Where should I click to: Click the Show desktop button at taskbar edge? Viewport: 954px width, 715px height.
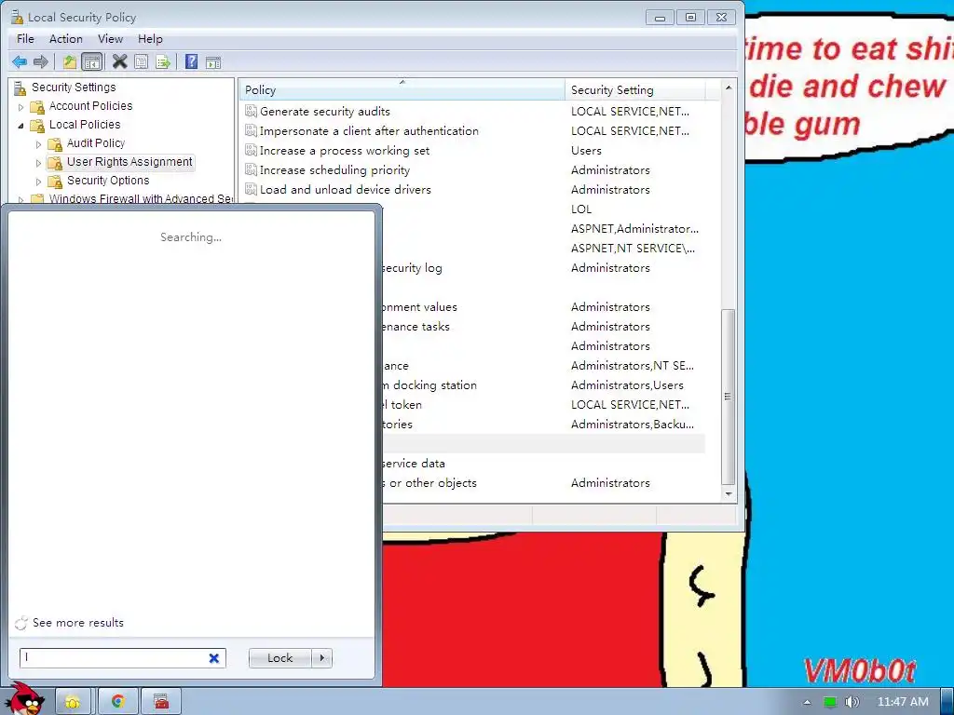point(947,702)
